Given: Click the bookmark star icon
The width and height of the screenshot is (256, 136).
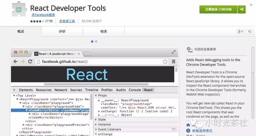Looking at the screenshot, I should pos(165,62).
